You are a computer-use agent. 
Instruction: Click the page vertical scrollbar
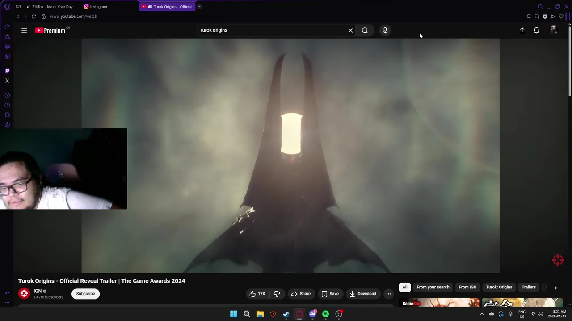pos(570,62)
